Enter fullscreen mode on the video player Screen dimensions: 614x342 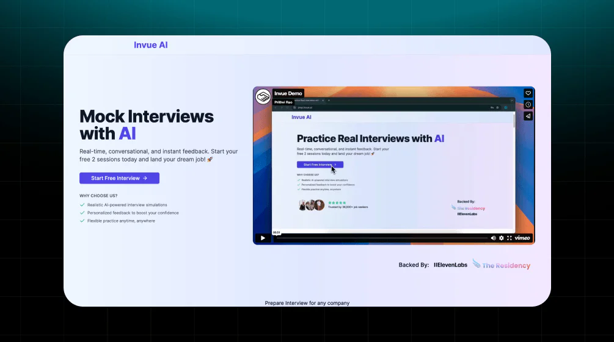(510, 238)
